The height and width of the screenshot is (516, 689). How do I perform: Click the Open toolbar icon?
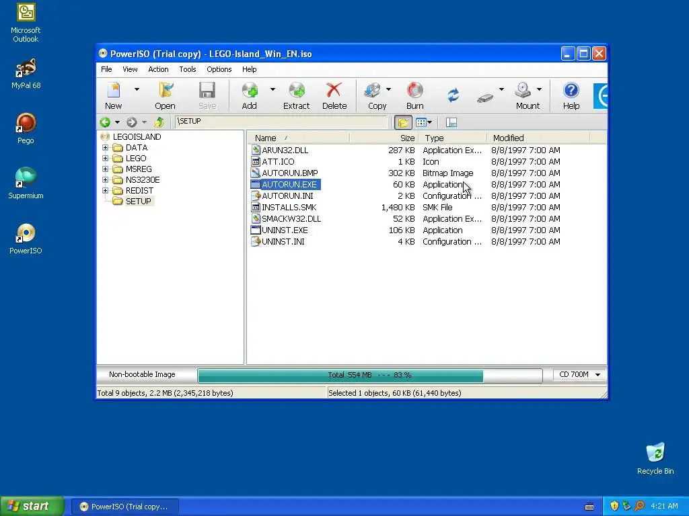click(x=166, y=95)
